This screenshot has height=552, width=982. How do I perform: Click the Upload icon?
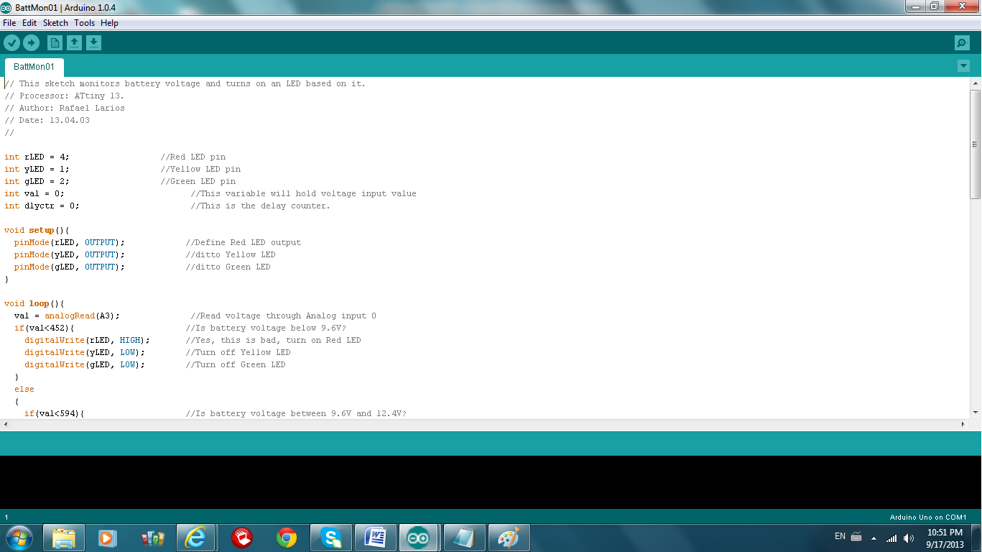click(31, 42)
